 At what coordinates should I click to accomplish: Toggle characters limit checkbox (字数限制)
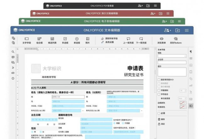point(159,90)
